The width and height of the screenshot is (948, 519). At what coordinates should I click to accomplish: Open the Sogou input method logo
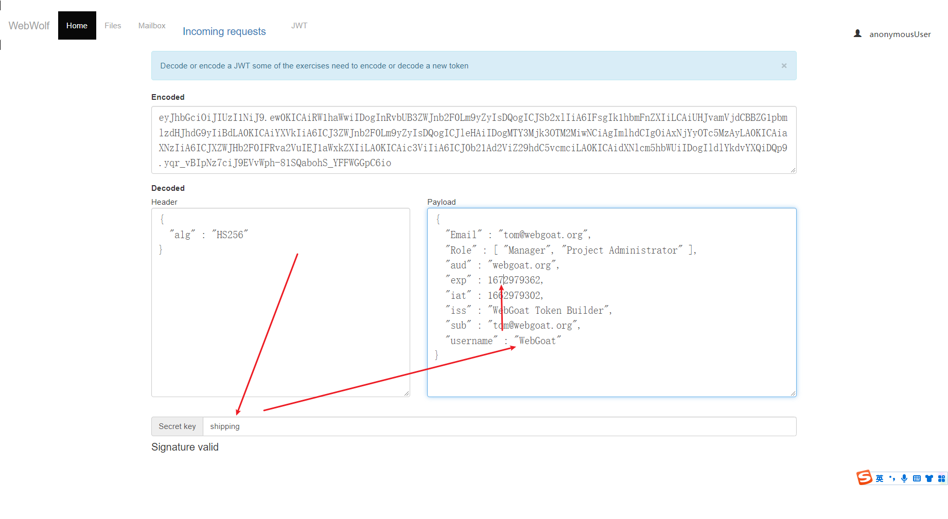coord(864,478)
